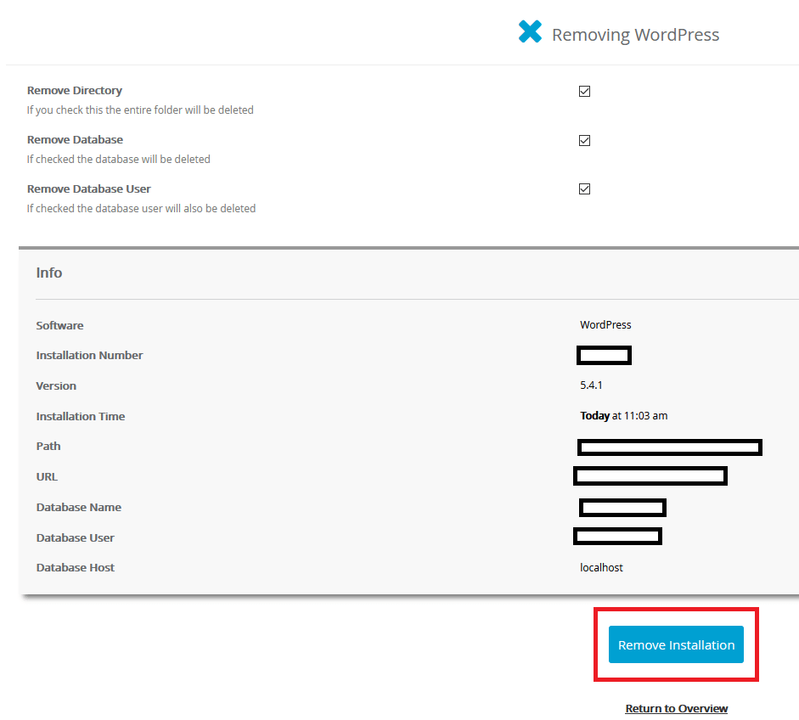Click the Remove Database label
Screen dimensions: 799x720
(x=75, y=139)
